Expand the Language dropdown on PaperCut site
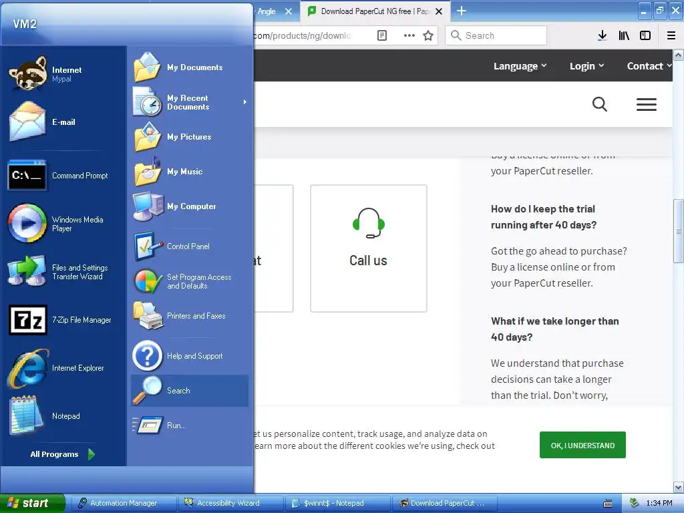 [520, 66]
